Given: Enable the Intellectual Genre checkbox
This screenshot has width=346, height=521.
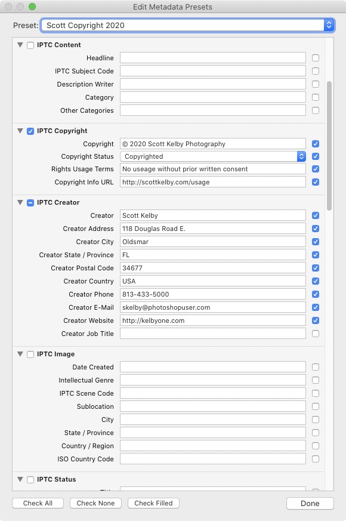Looking at the screenshot, I should pos(316,380).
